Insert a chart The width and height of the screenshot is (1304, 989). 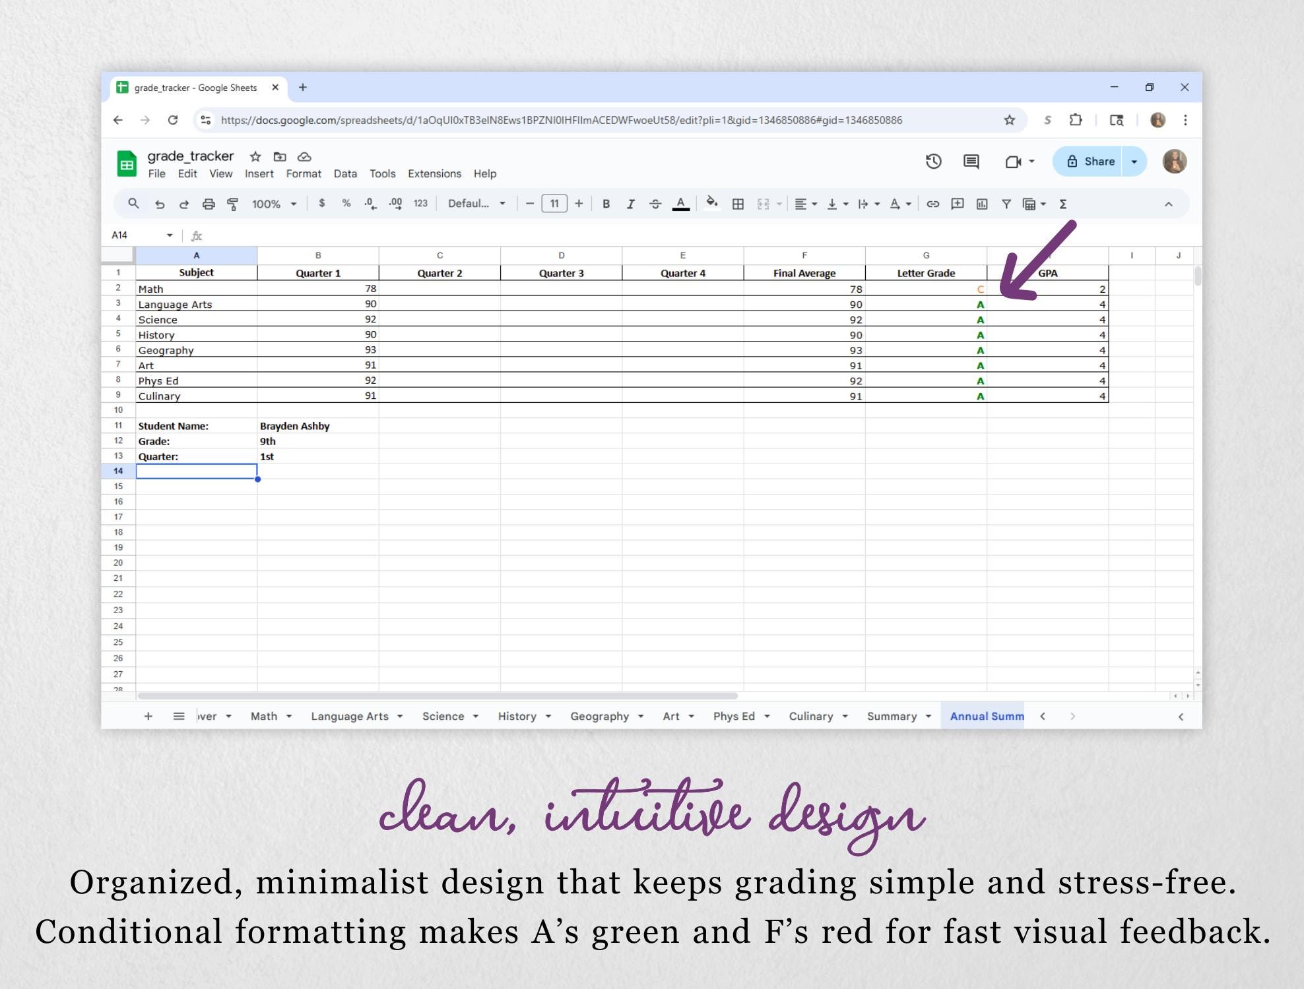tap(982, 204)
